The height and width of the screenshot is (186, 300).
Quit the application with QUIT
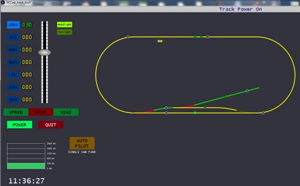tap(50, 125)
